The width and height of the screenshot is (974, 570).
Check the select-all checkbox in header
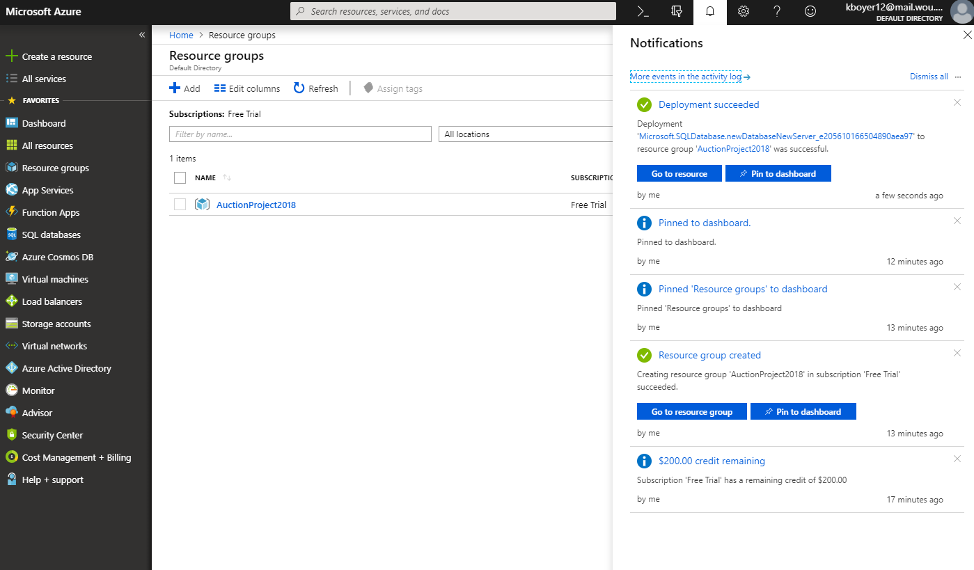point(180,177)
